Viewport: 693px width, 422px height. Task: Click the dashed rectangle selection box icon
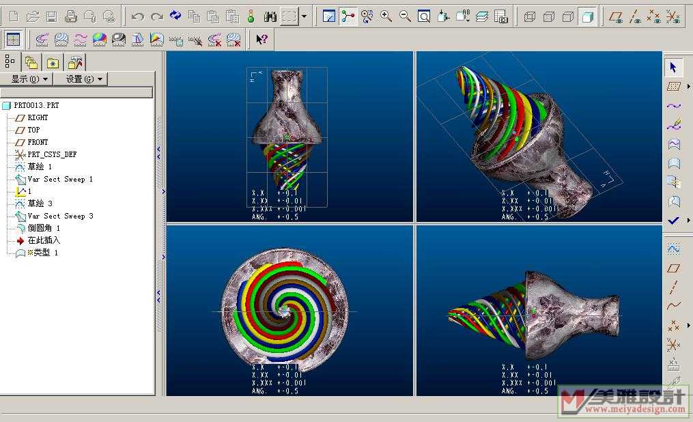[x=289, y=17]
